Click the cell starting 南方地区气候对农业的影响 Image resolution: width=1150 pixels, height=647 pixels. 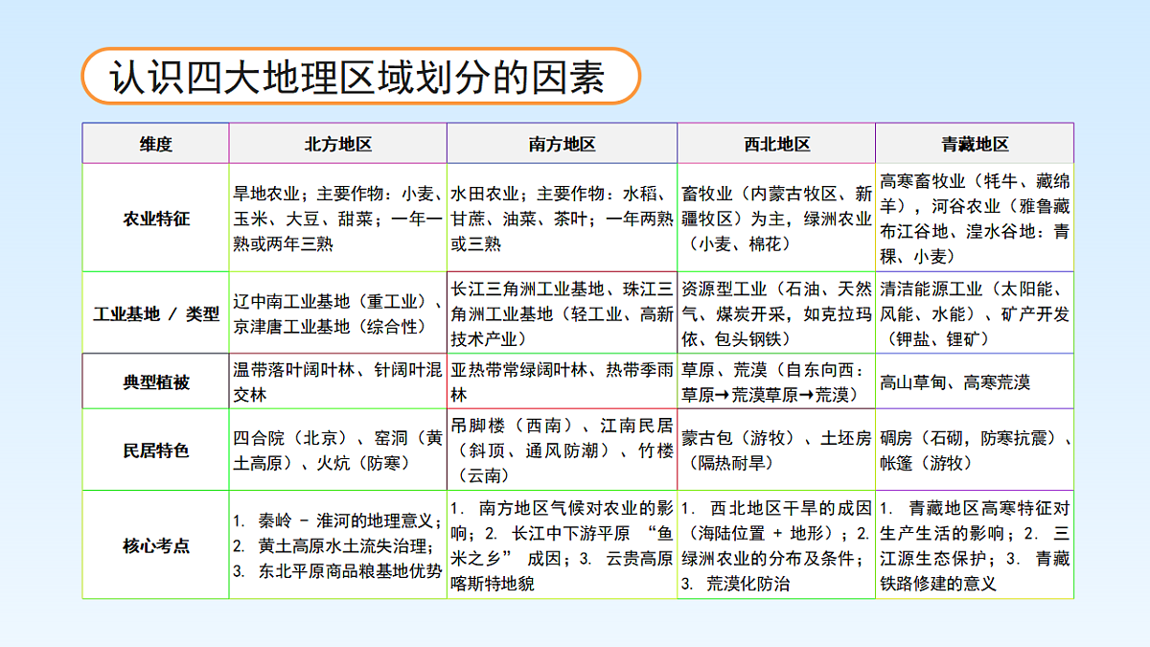562,545
